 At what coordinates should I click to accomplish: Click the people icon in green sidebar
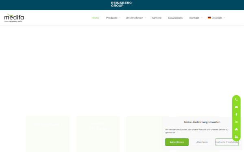[x=236, y=137]
